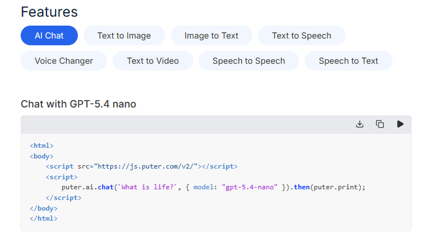Run the code example with play icon
This screenshot has height=248, width=425.
click(x=400, y=124)
